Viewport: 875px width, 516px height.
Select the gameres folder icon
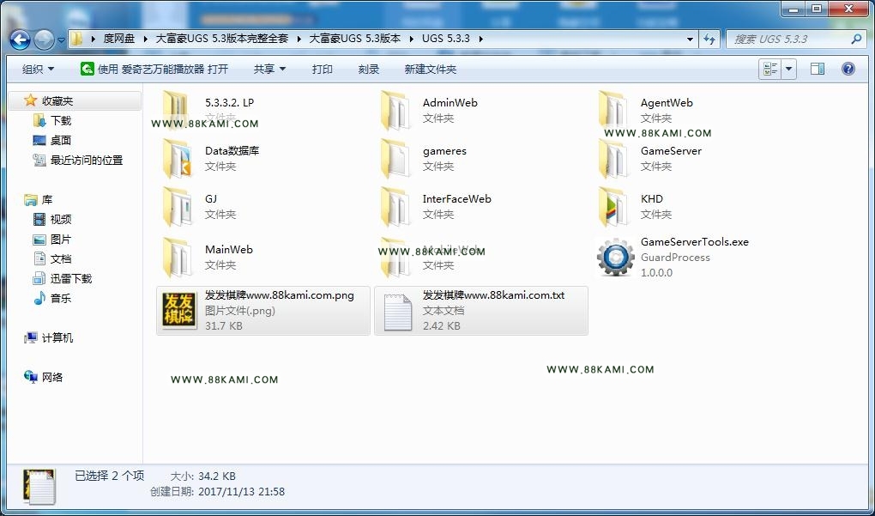click(395, 159)
